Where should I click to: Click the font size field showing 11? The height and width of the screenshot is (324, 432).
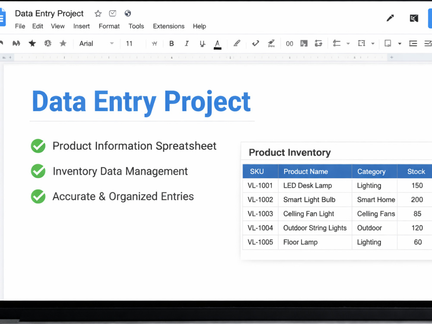pyautogui.click(x=129, y=44)
